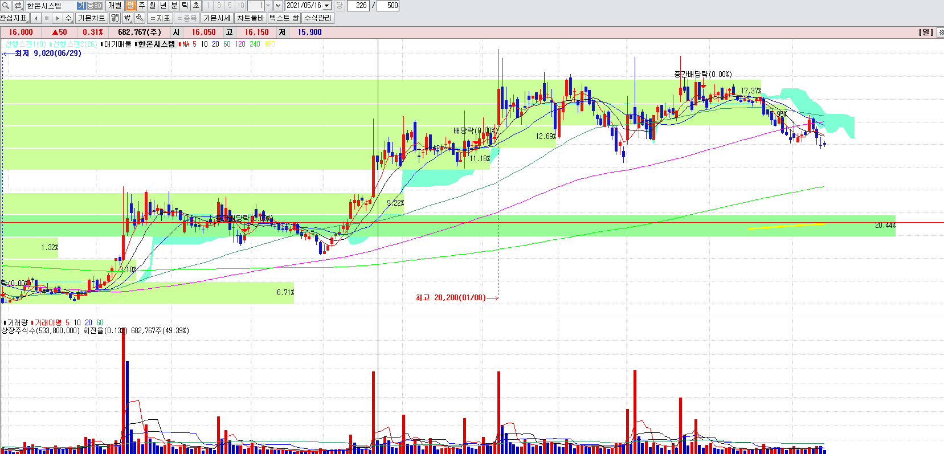This screenshot has height=454, width=944.
Task: Select the 주 weekly period
Action: 142,6
